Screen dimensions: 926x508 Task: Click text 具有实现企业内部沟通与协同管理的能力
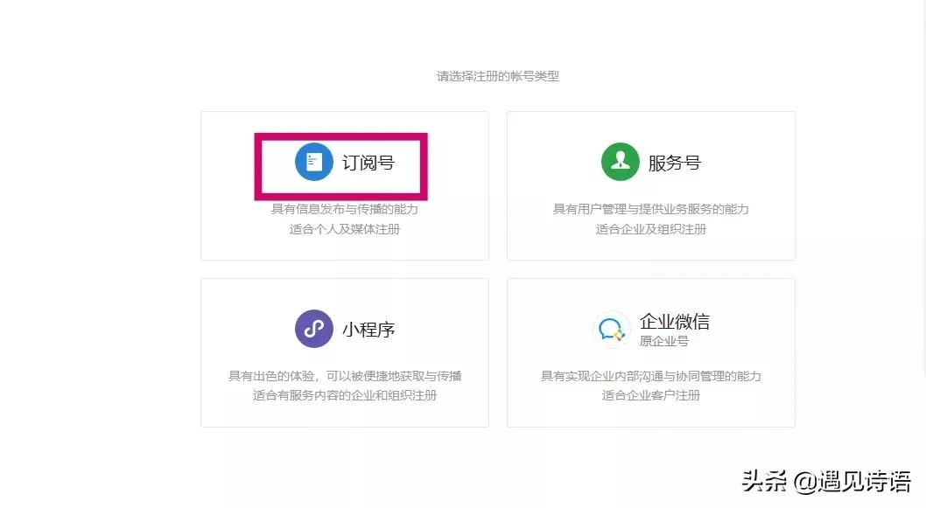pyautogui.click(x=651, y=376)
